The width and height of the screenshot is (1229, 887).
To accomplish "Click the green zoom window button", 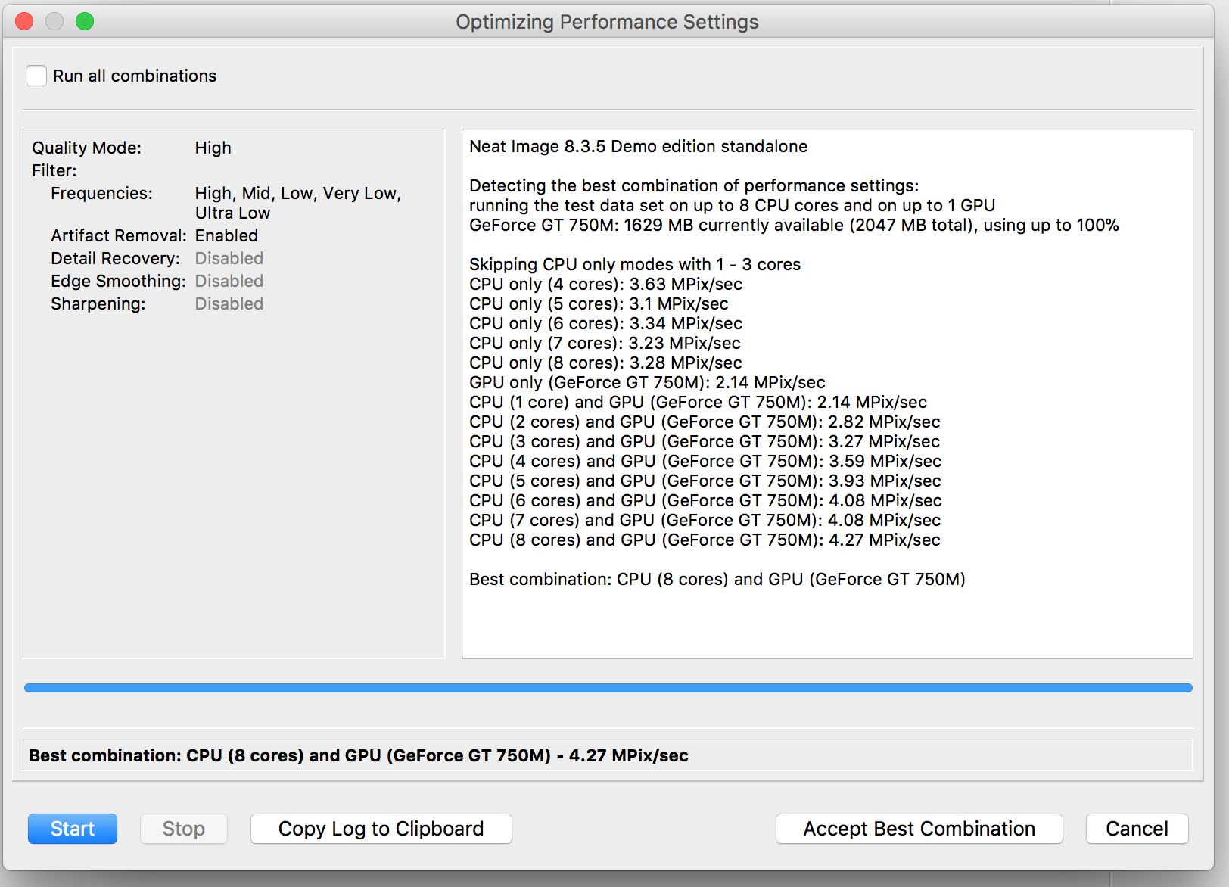I will click(x=85, y=21).
